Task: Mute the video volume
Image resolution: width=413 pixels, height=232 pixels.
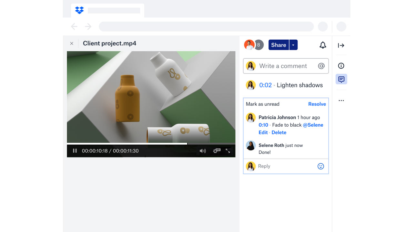Action: [203, 151]
